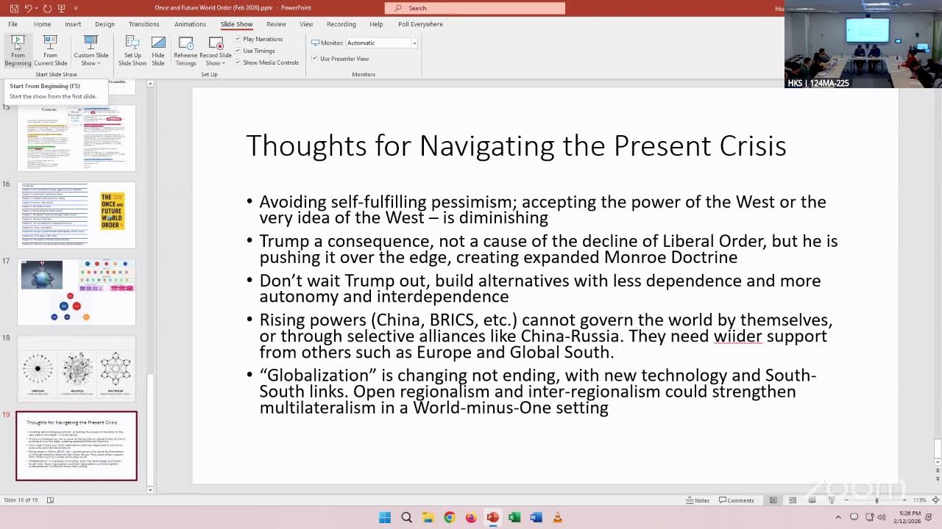This screenshot has width=942, height=529.
Task: Click the 113% zoom level
Action: [x=919, y=500]
